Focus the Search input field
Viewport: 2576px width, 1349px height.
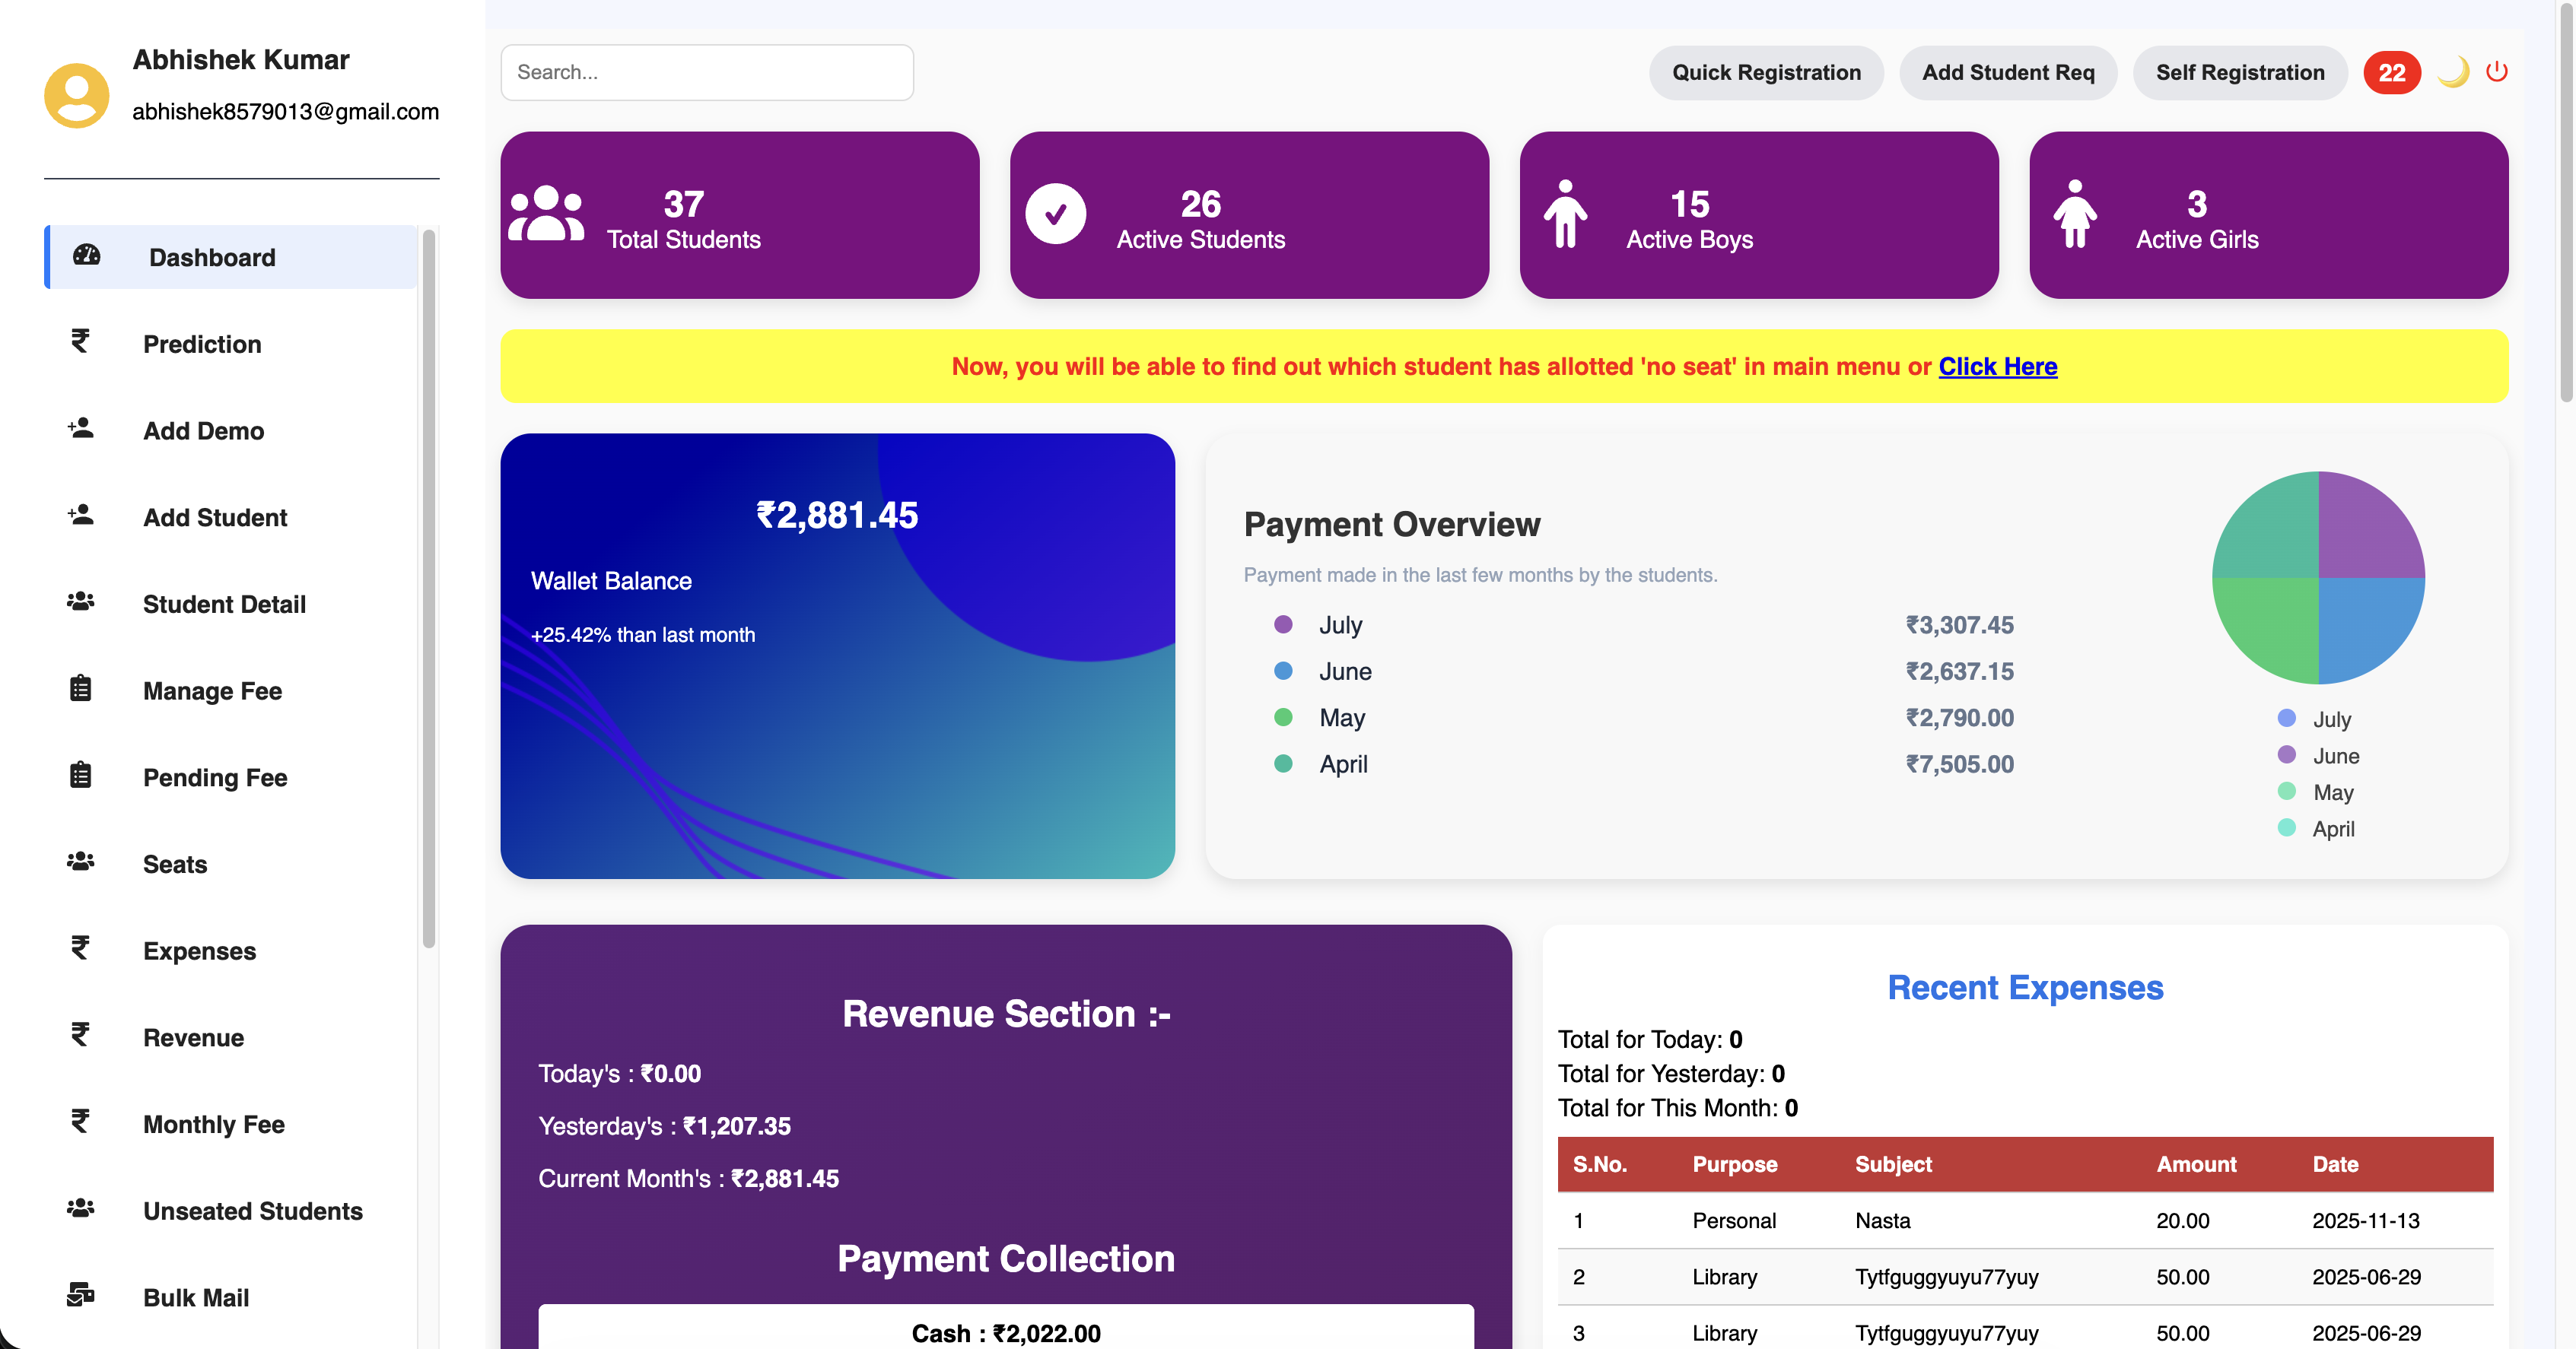[706, 72]
